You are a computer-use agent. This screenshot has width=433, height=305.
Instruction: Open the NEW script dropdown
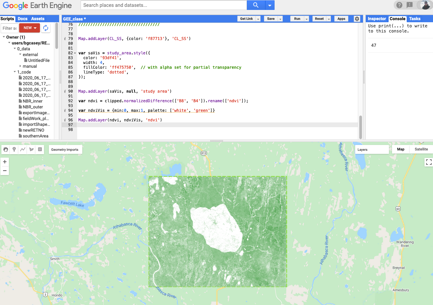point(30,28)
